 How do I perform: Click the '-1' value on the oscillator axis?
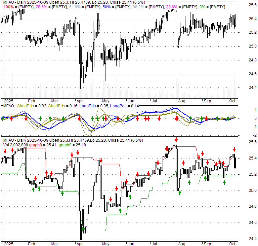pos(255,127)
